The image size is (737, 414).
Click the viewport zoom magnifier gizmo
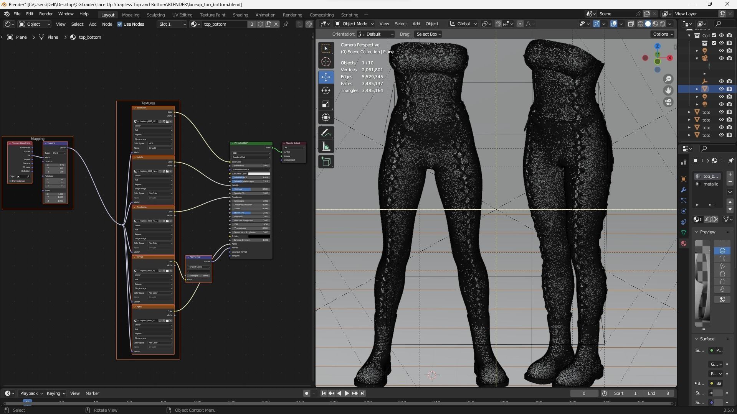668,79
